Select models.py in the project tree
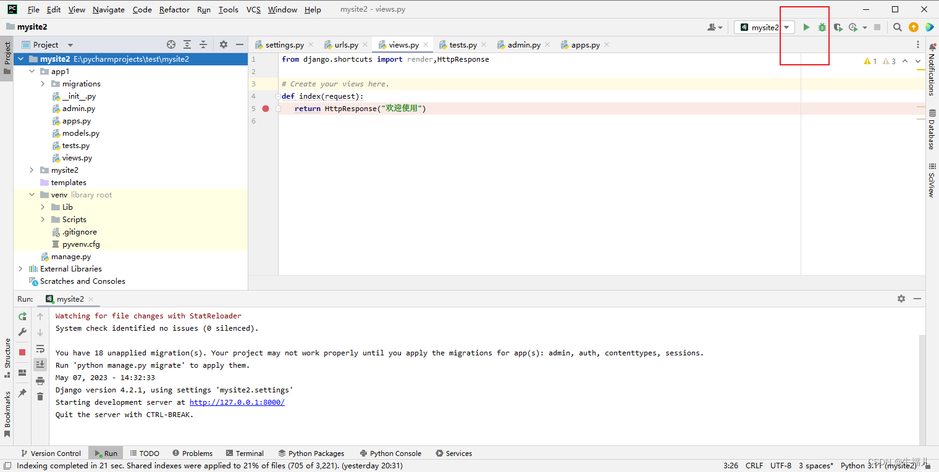939x472 pixels. tap(81, 133)
